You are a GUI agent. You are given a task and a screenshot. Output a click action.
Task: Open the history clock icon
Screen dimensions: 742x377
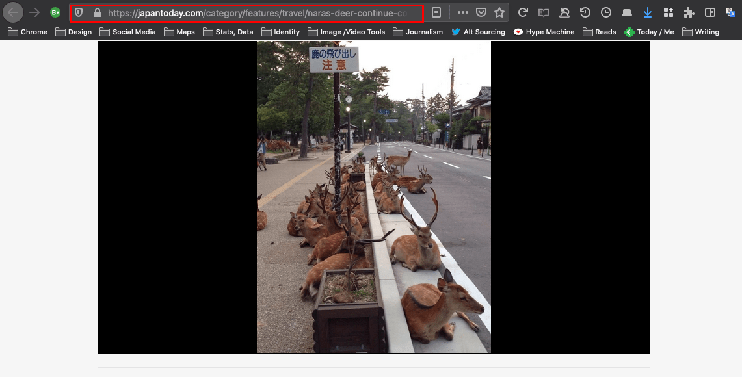[x=585, y=12]
